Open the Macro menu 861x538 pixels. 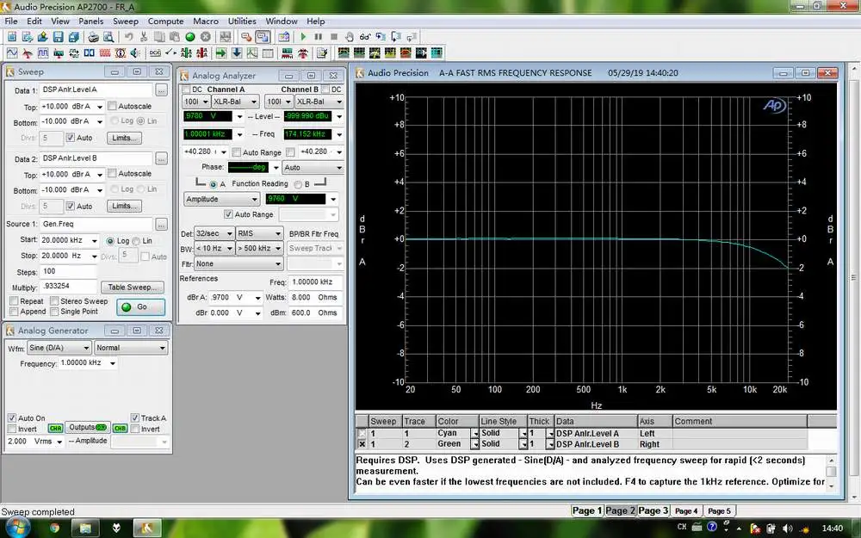coord(206,21)
